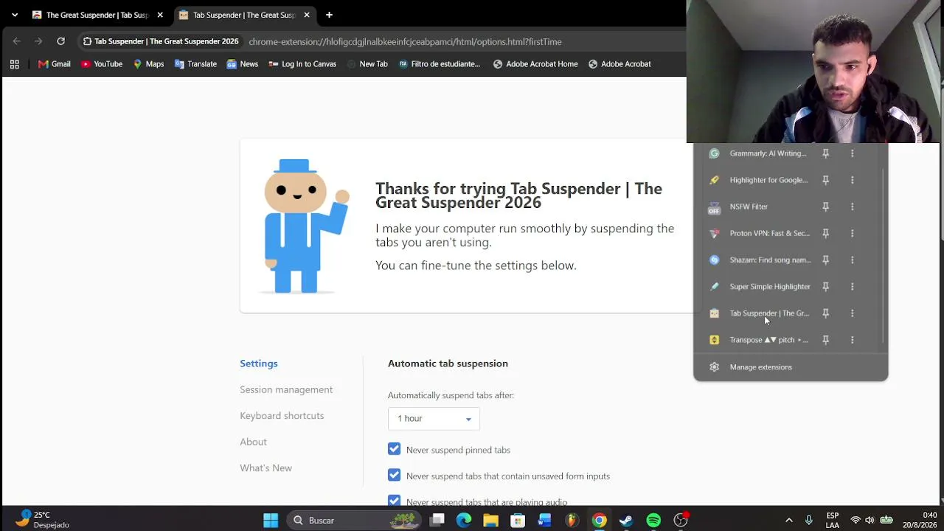Open more options for Transpose pitch extension

[x=852, y=340]
